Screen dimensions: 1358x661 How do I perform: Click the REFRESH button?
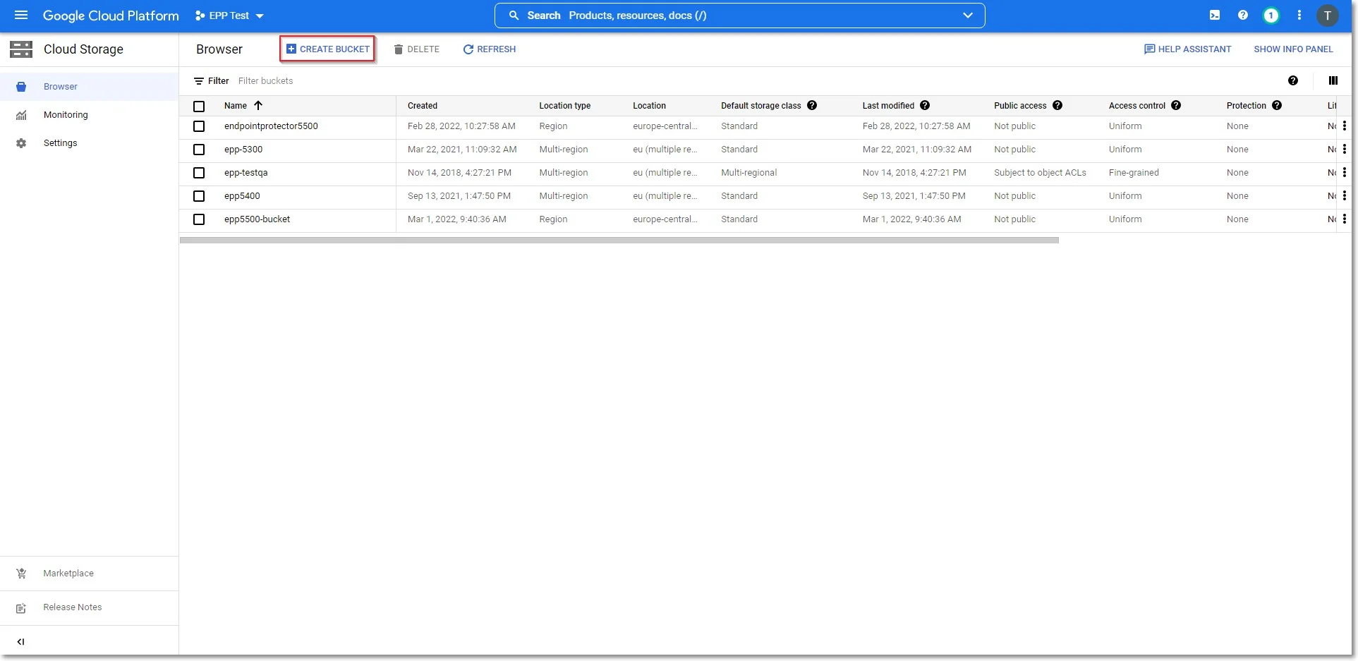489,49
